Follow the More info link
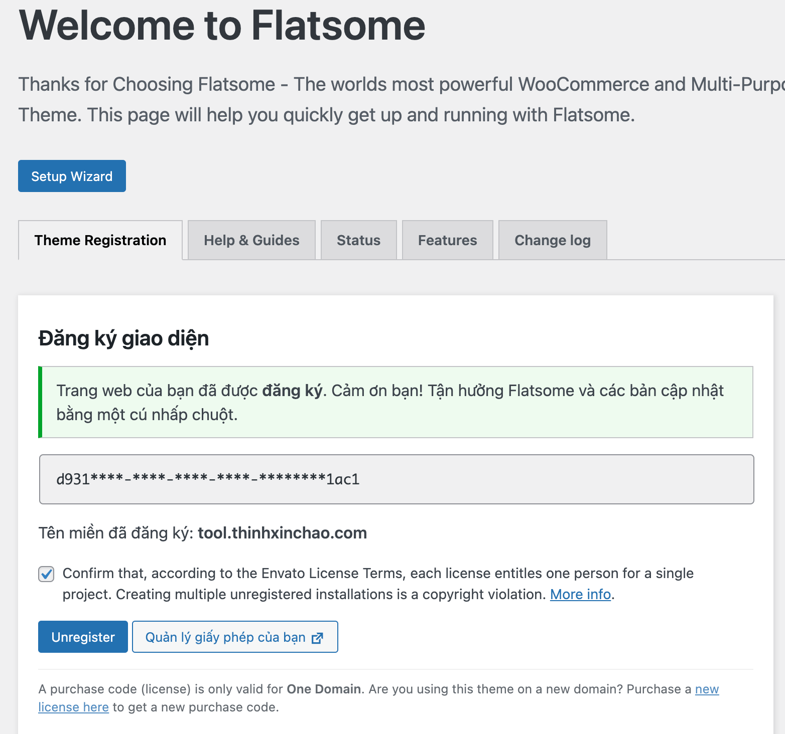 580,594
